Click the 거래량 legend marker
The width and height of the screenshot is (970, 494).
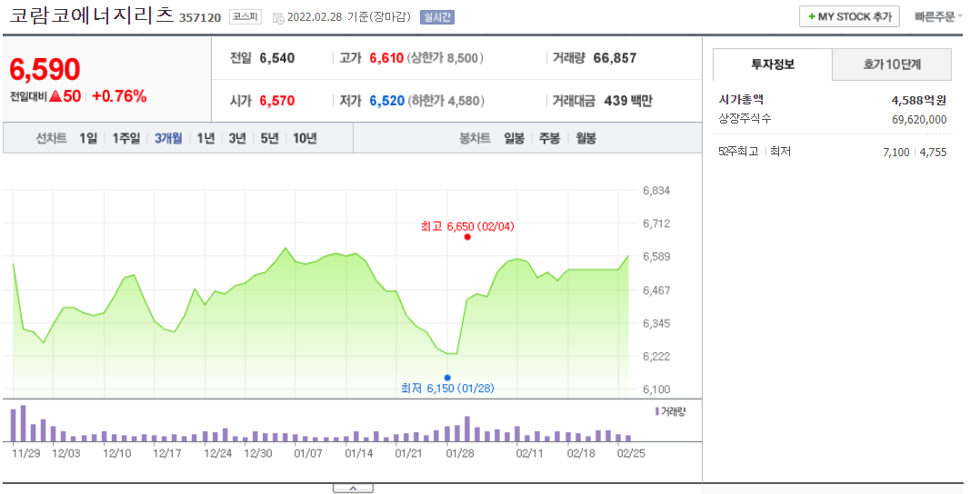pyautogui.click(x=657, y=411)
